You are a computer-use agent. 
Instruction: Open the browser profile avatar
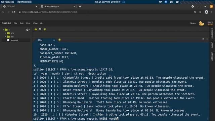pos(206,12)
